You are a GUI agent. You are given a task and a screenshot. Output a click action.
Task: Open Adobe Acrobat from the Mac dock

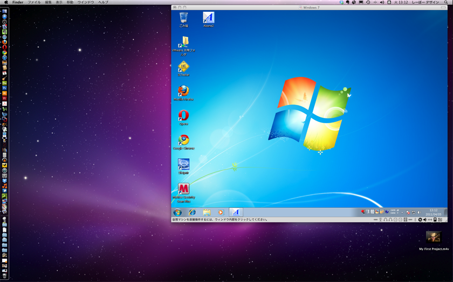[x=5, y=103]
